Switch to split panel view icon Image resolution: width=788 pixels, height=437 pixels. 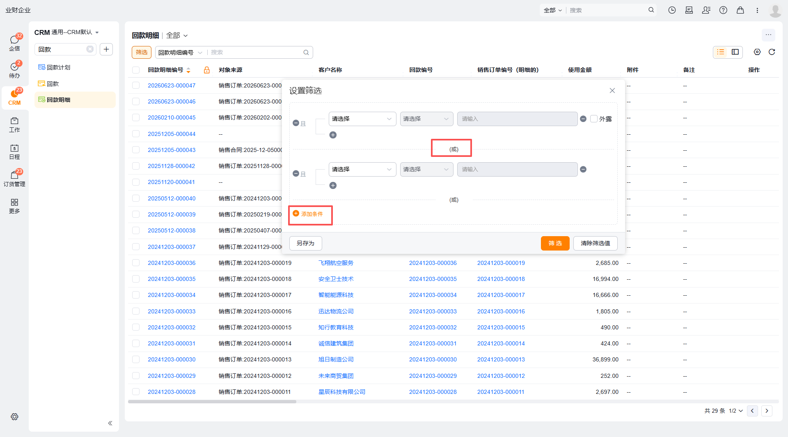click(735, 52)
